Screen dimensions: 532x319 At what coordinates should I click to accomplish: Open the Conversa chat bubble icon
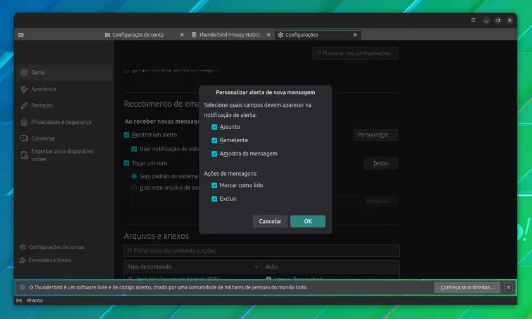click(x=24, y=138)
